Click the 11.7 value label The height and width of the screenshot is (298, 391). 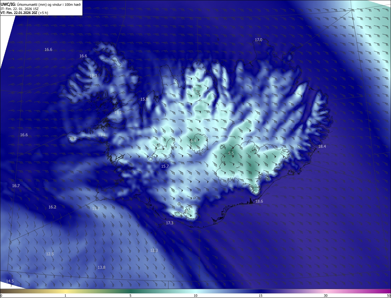[x=96, y=208]
